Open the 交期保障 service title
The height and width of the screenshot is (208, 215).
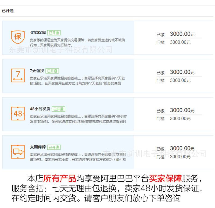38,147
